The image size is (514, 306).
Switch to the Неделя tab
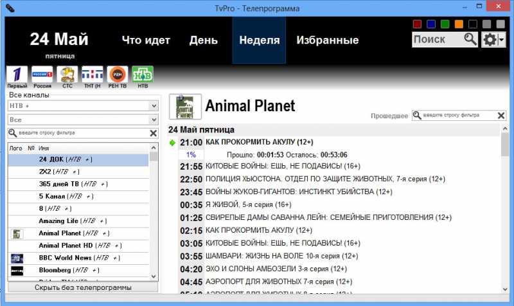click(x=259, y=40)
